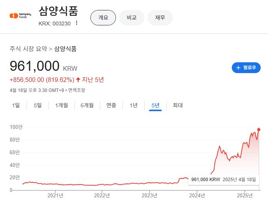Click the 주식 시장 요약 breadcrumb link
The width and height of the screenshot is (268, 205).
coord(28,49)
